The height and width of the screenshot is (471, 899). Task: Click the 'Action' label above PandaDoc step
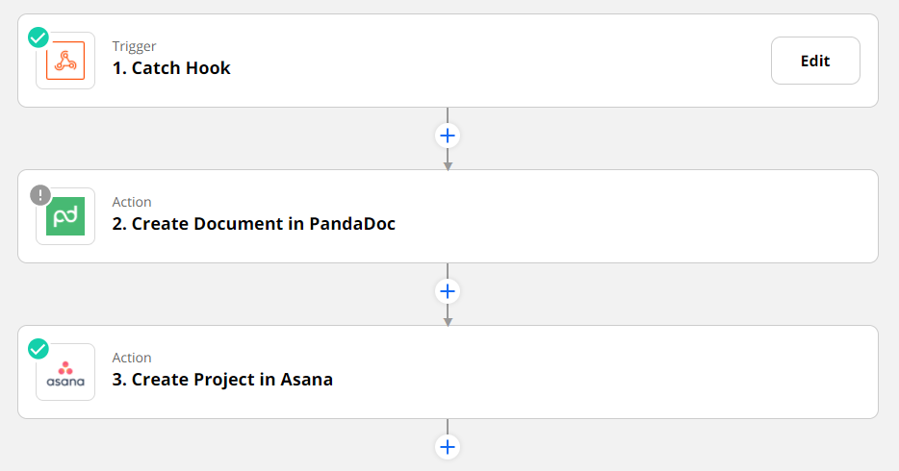coord(132,202)
